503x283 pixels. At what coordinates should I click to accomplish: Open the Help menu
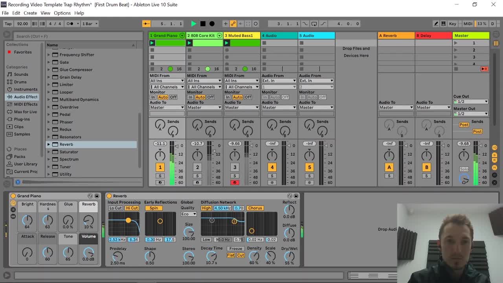pos(79,13)
